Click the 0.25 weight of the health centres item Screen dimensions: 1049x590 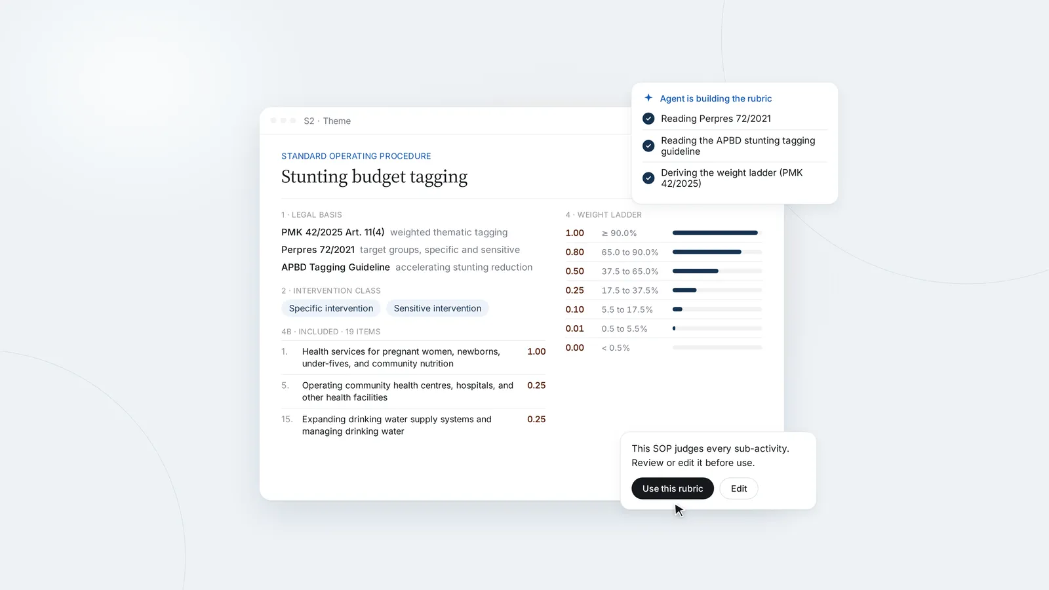tap(536, 385)
